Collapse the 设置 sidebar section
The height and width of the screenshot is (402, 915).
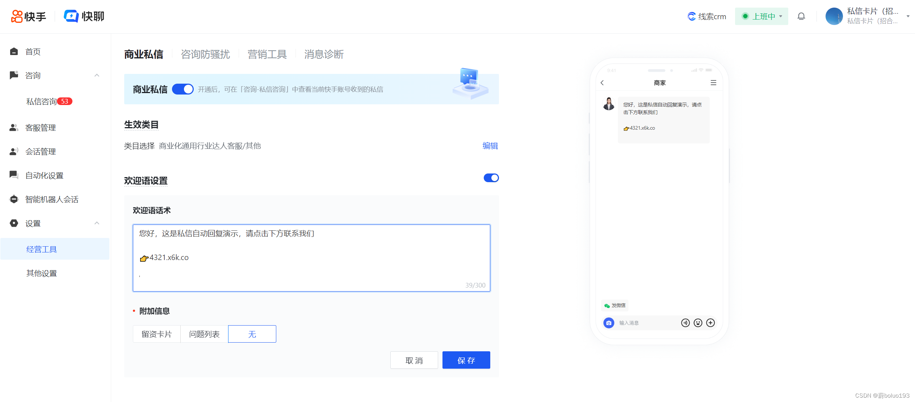97,223
